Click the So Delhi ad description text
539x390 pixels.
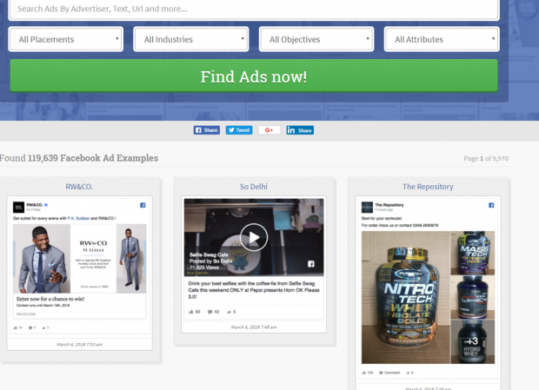[254, 290]
